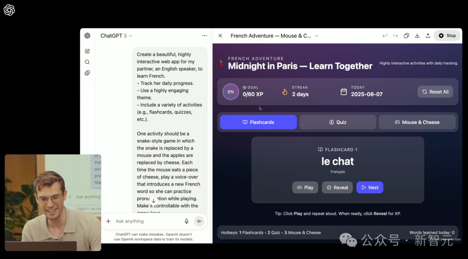Reveal the flashcard translation
Viewport: 468px width, 259px height.
[x=337, y=187]
